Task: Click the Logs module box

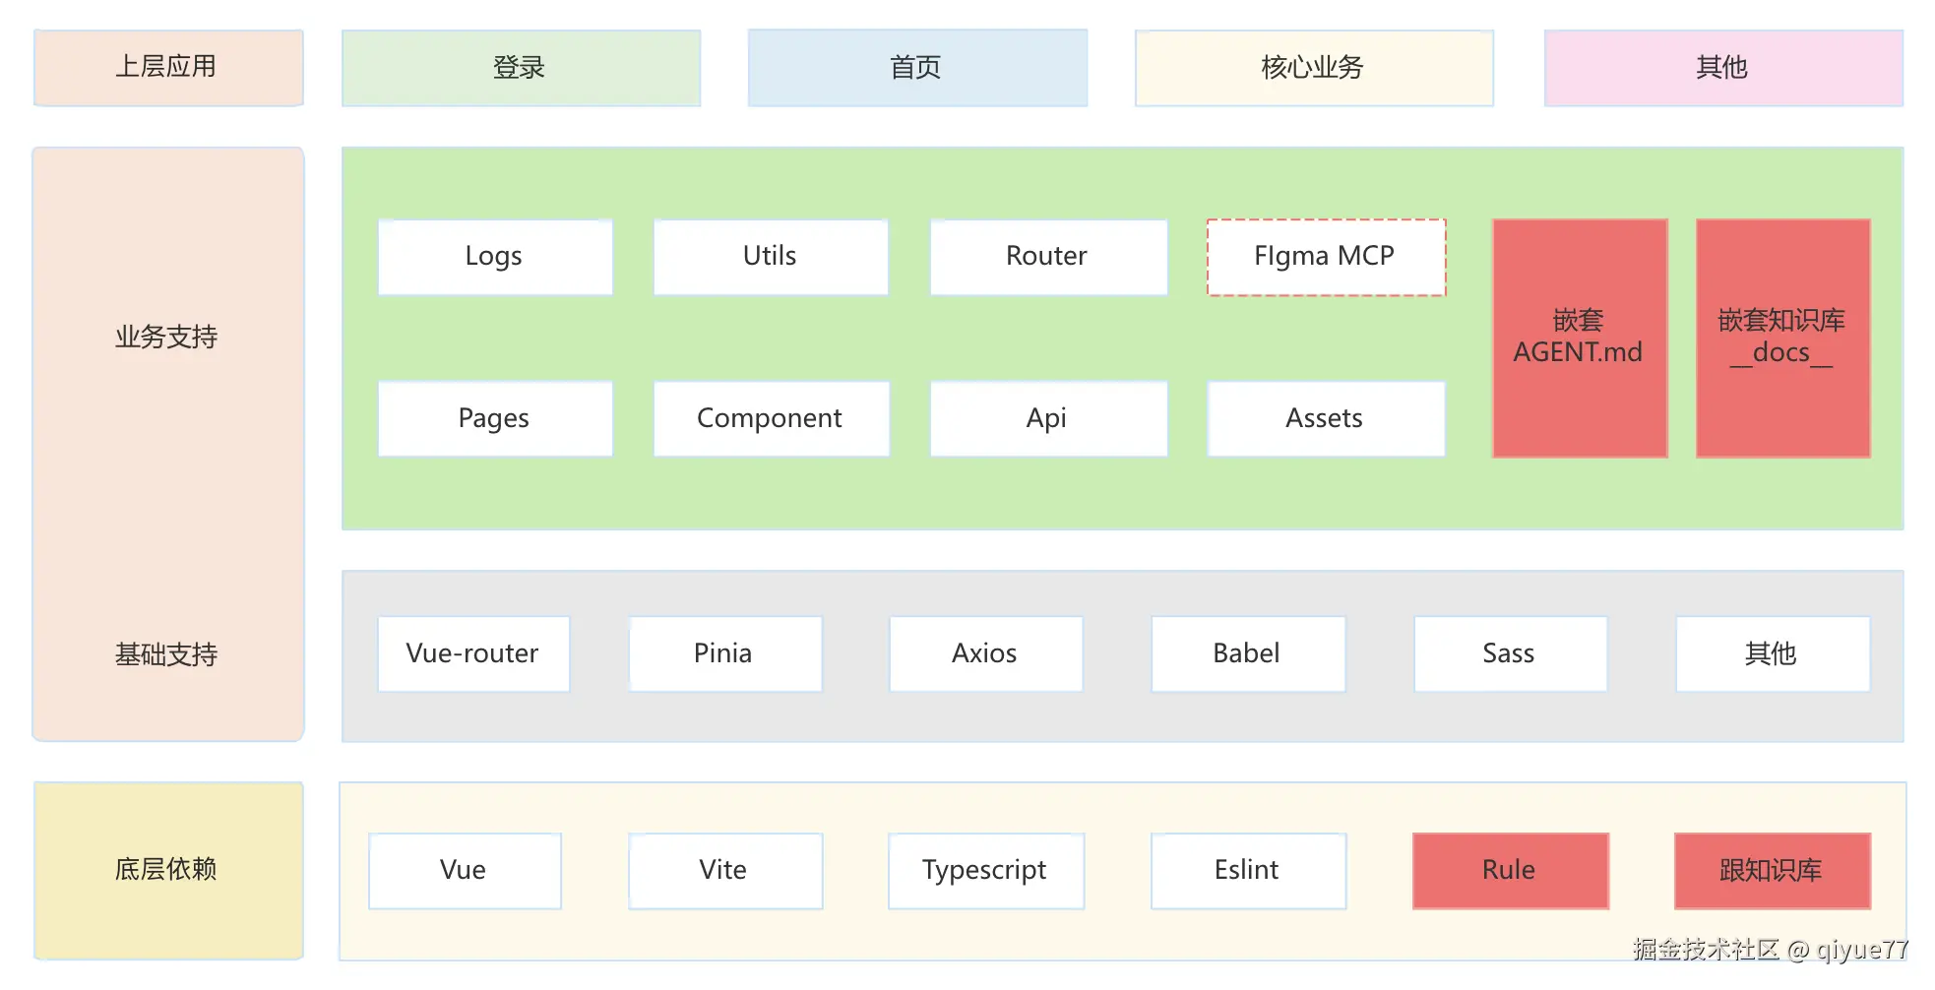Action: (495, 257)
